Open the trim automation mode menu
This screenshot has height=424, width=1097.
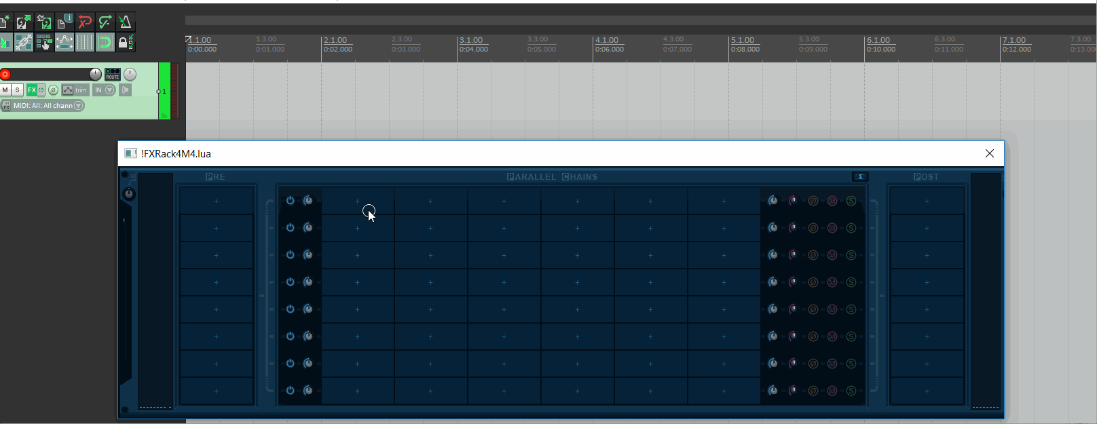[x=75, y=90]
